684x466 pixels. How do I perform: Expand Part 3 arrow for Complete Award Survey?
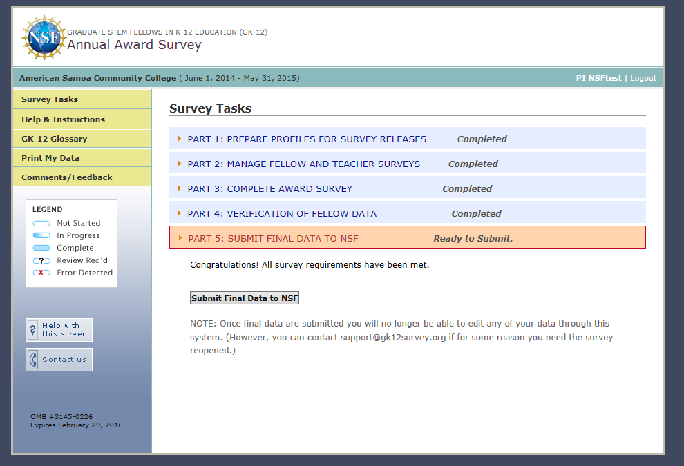click(x=180, y=188)
